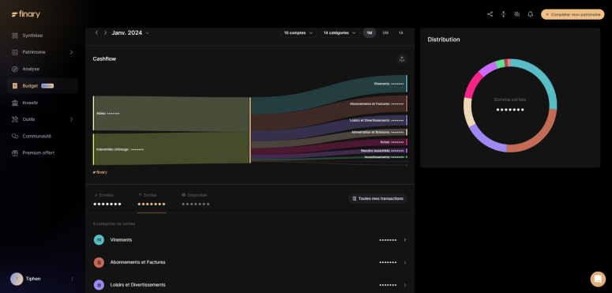Click Achat flow label in chart
This screenshot has width=612, height=293.
coord(392,142)
